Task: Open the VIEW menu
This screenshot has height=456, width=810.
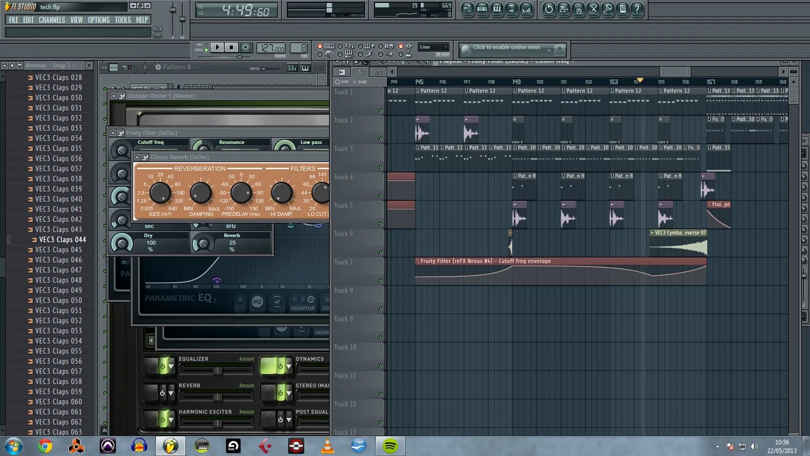Action: click(x=76, y=20)
